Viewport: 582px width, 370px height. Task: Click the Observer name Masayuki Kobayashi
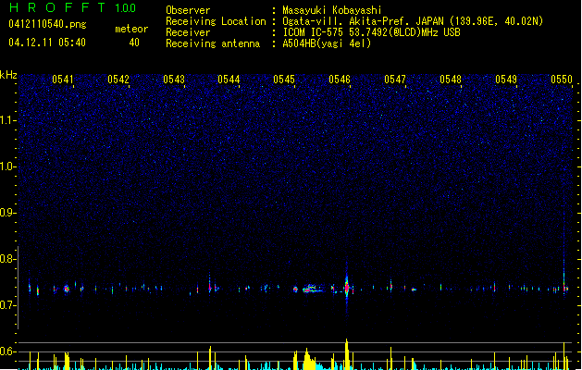(x=332, y=10)
